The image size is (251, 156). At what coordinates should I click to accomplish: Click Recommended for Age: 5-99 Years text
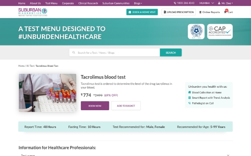tap(201, 127)
